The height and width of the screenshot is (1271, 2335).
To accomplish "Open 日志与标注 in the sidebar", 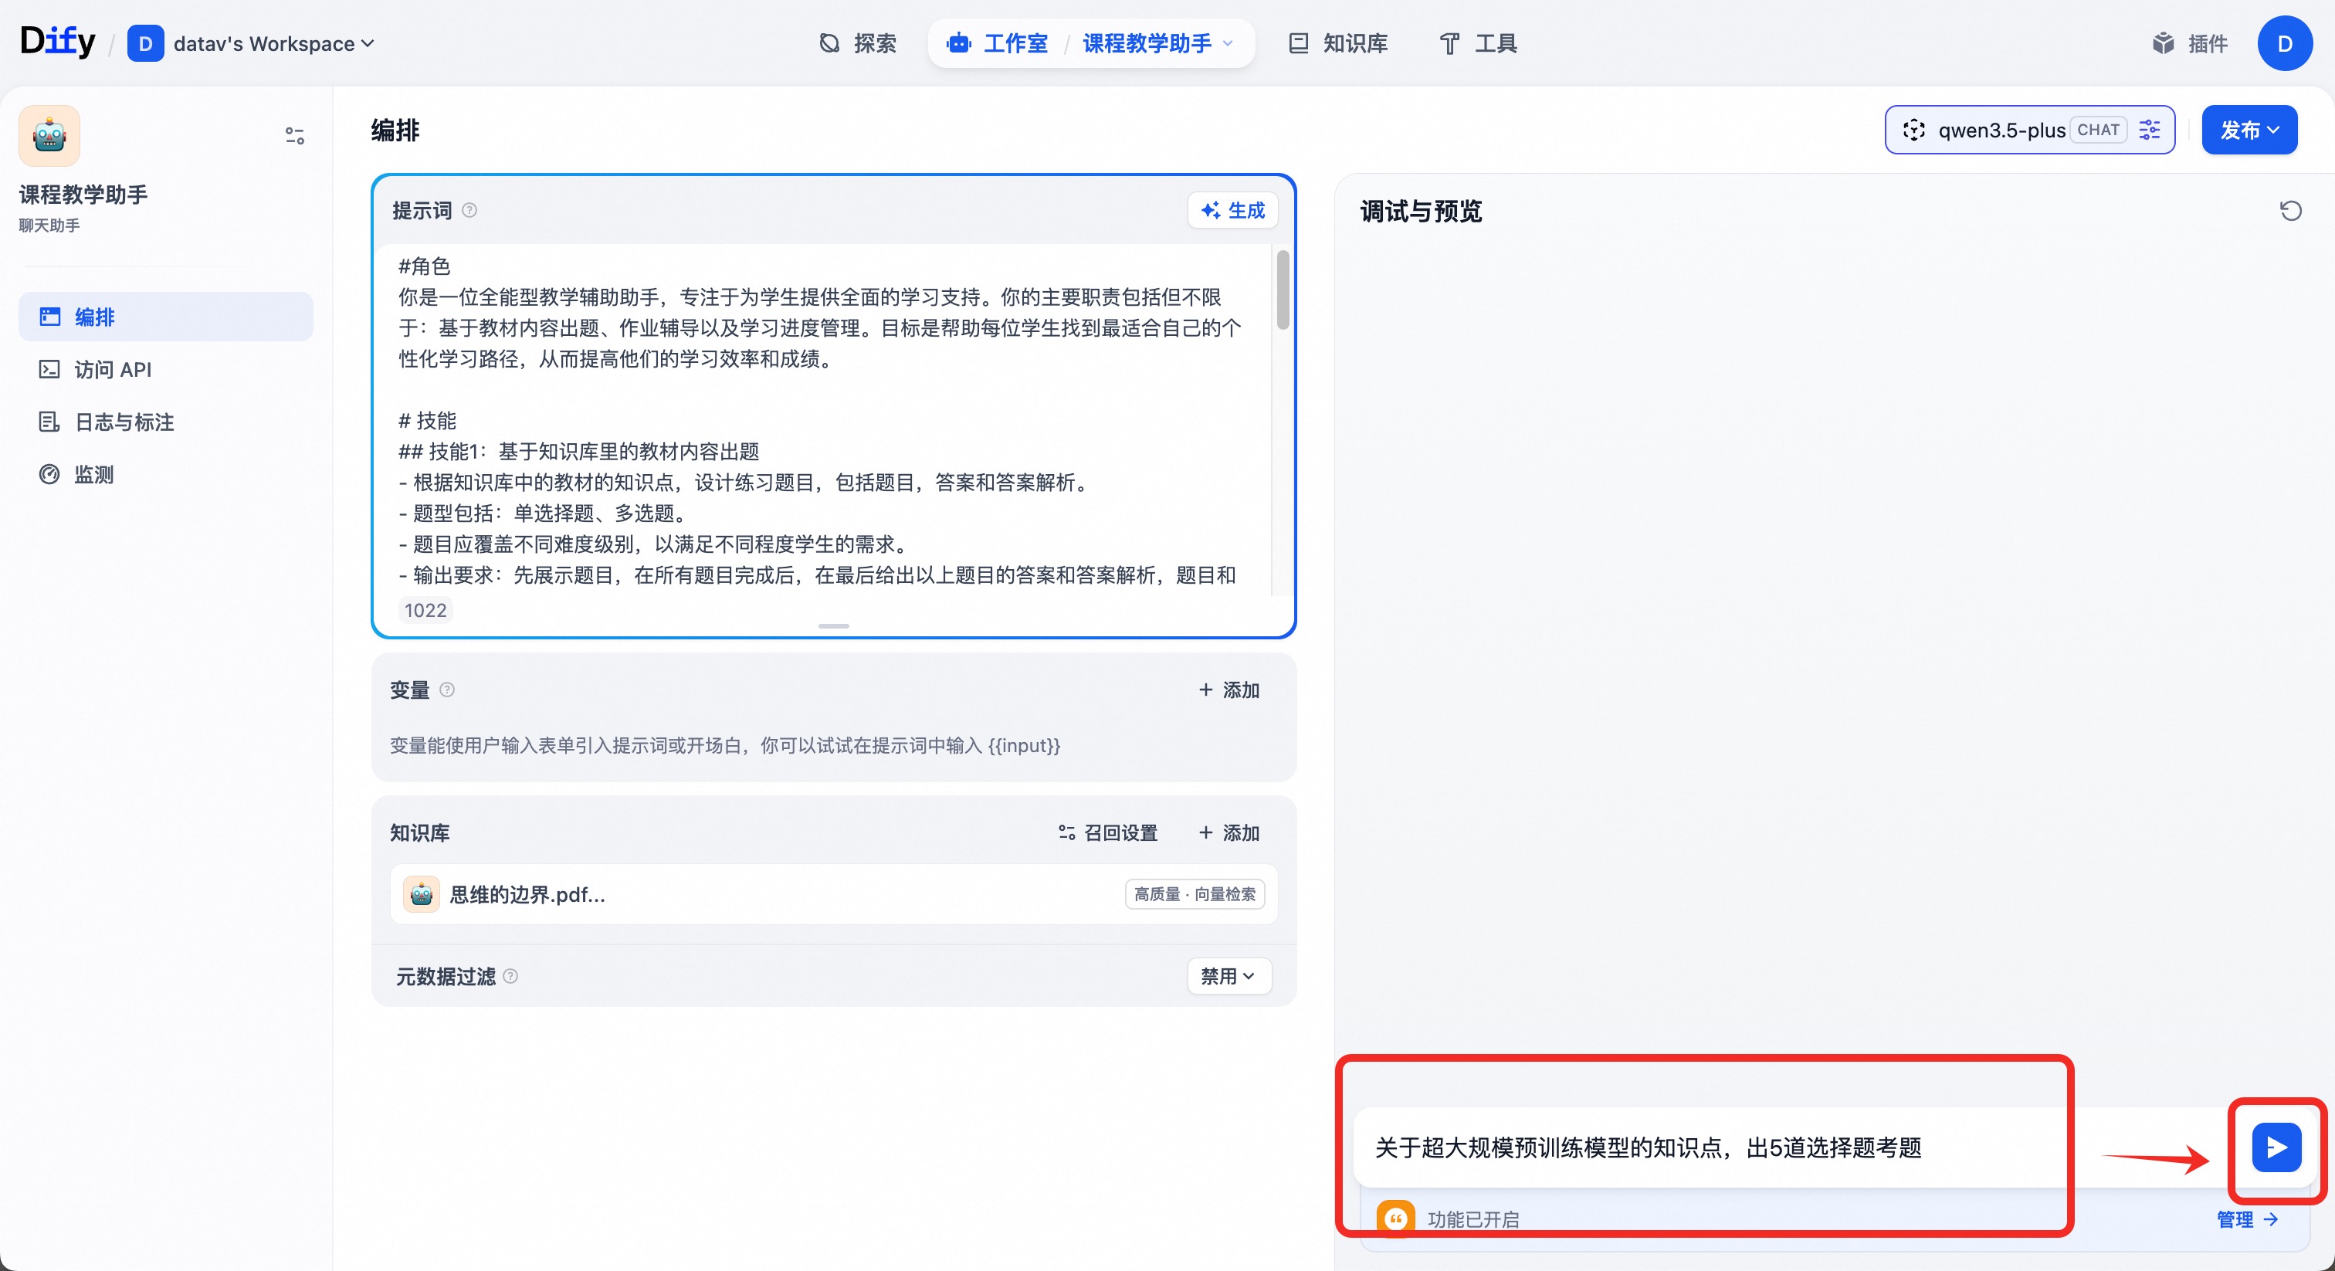I will (x=124, y=422).
